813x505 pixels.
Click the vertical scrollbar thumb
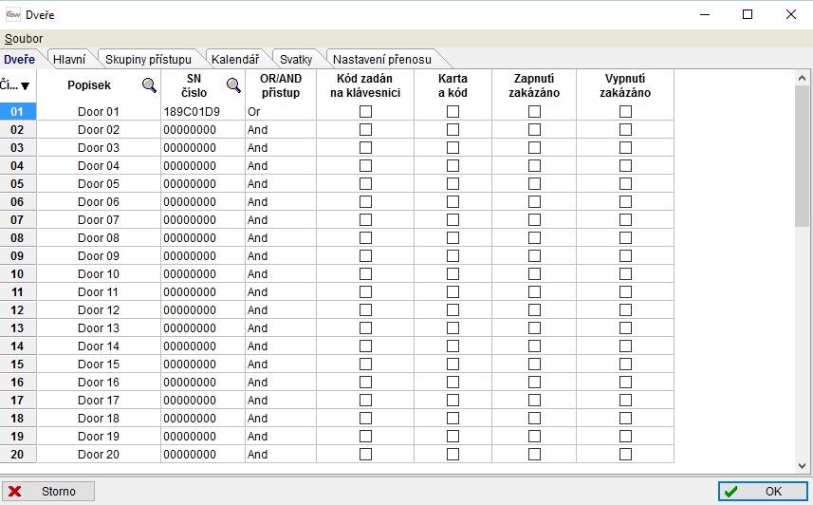[803, 152]
